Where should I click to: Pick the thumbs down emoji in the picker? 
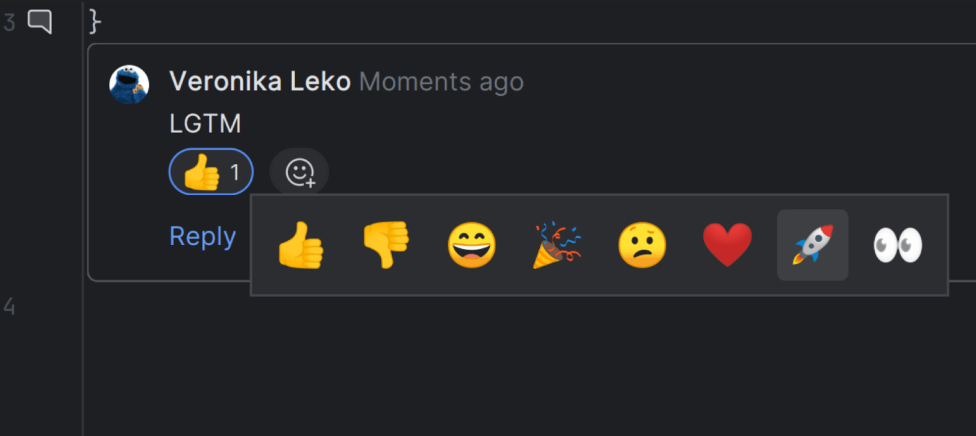click(x=386, y=244)
